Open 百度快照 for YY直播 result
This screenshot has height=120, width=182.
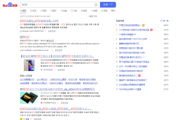37,119
